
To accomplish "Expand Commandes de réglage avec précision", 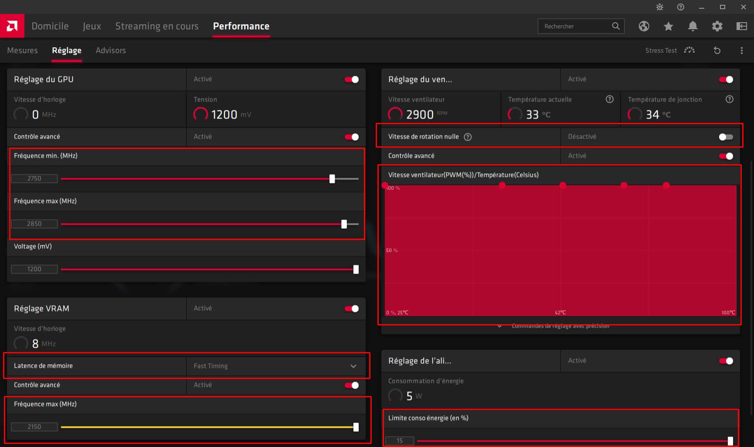I will (554, 326).
